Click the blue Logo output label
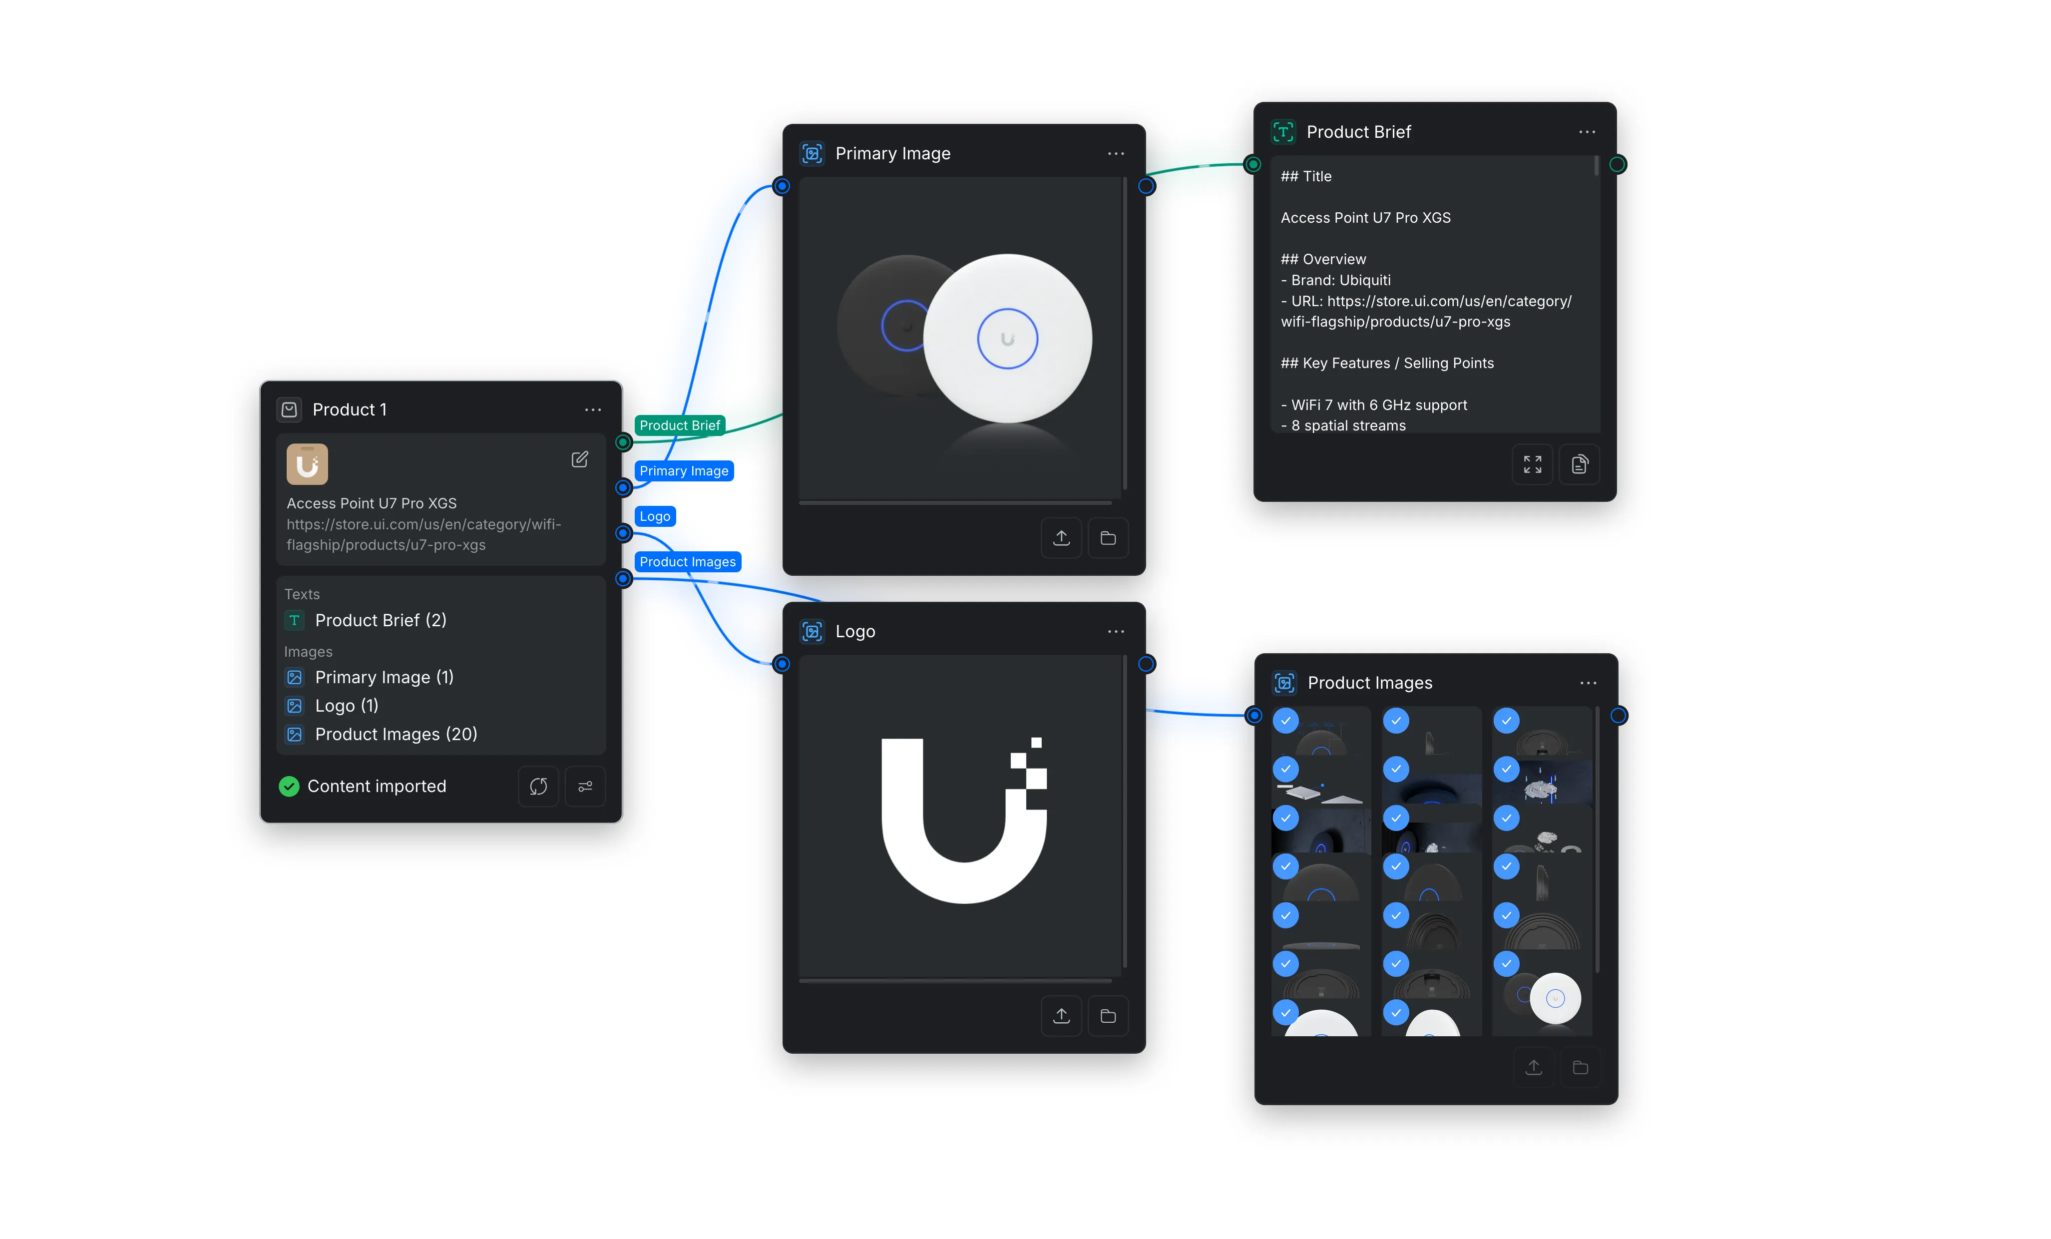Screen dimensions: 2051x1239 point(654,517)
